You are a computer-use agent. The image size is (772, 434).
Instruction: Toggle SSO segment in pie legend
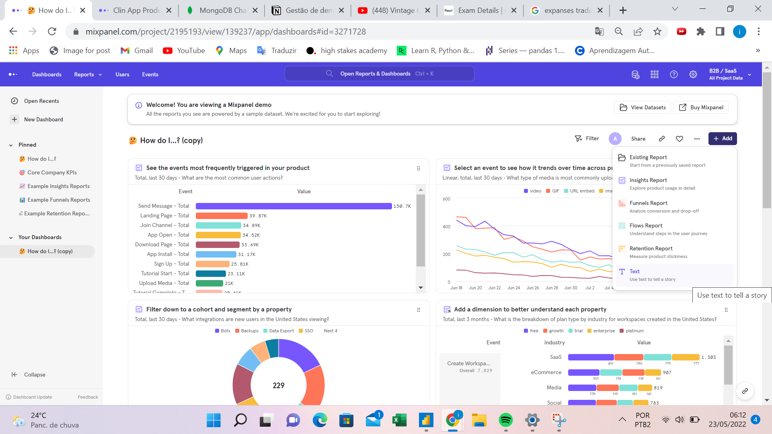point(306,331)
